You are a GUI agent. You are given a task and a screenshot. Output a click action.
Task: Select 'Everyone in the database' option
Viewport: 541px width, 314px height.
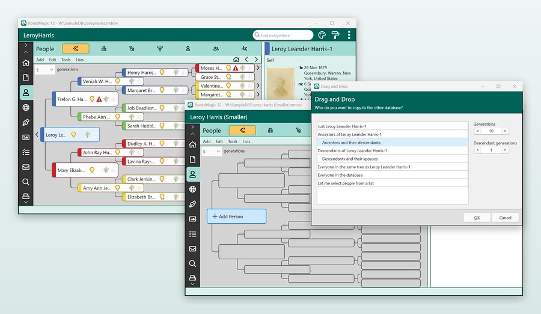(393, 175)
